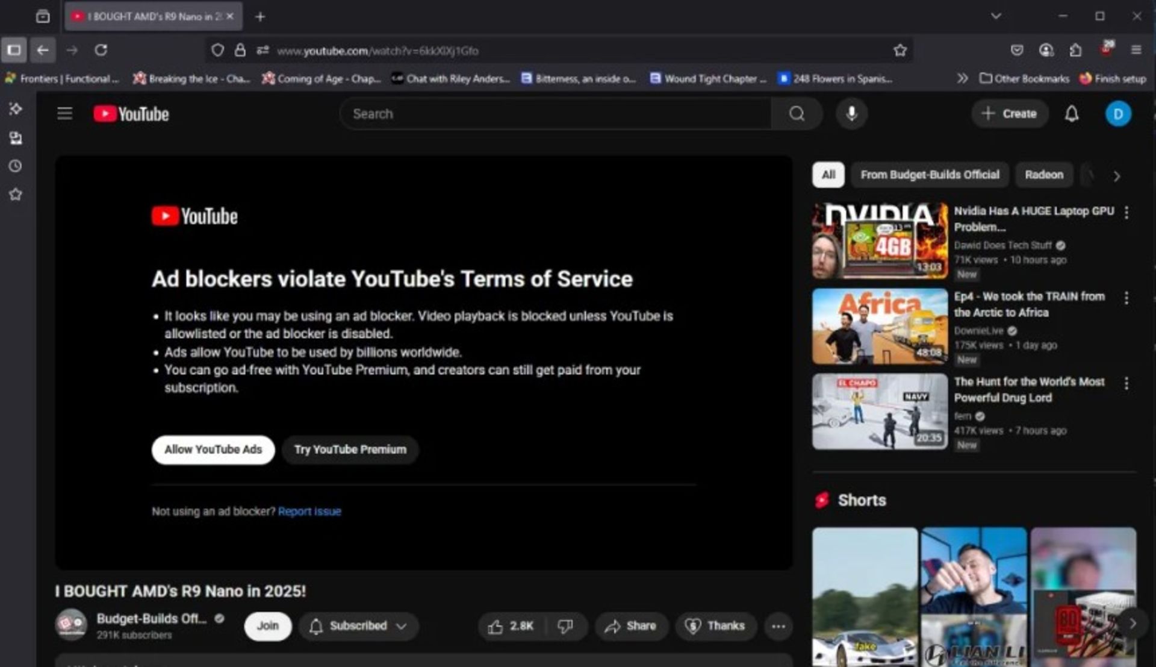1156x667 pixels.
Task: Click the Create button
Action: tap(1010, 113)
